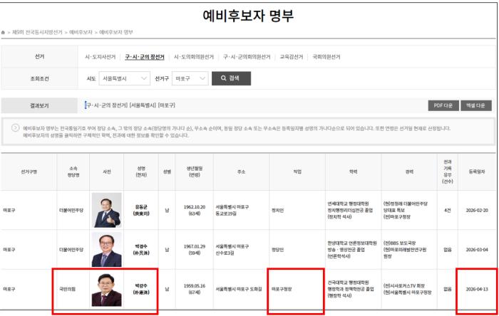Click the 1962.10.20 birthdate cell
Viewport: 499px width, 316px height.
click(195, 210)
